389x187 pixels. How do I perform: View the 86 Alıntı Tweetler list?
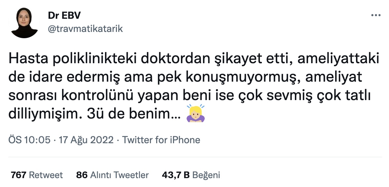point(112,175)
